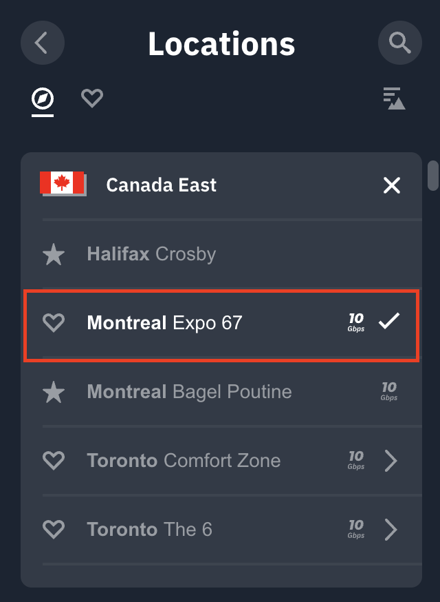Click the checkmark on Montreal Expo 67

[x=389, y=320]
